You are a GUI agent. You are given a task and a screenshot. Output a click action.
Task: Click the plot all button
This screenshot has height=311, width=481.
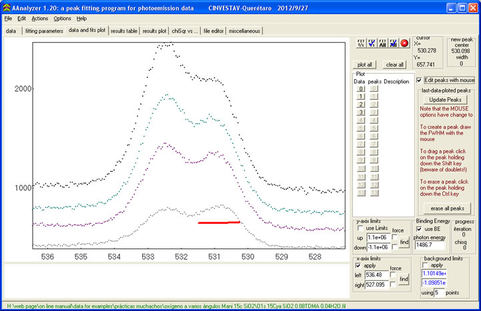[x=365, y=65]
